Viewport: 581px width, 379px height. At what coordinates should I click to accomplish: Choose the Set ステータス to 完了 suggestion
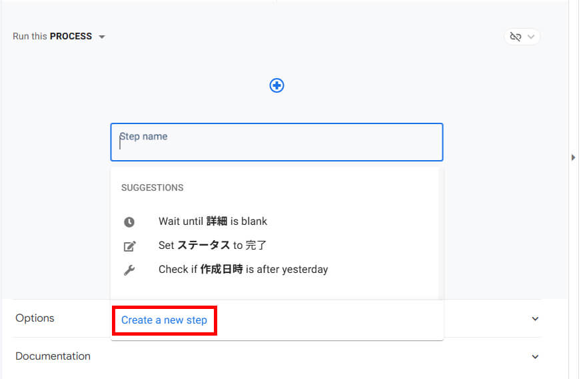point(213,246)
